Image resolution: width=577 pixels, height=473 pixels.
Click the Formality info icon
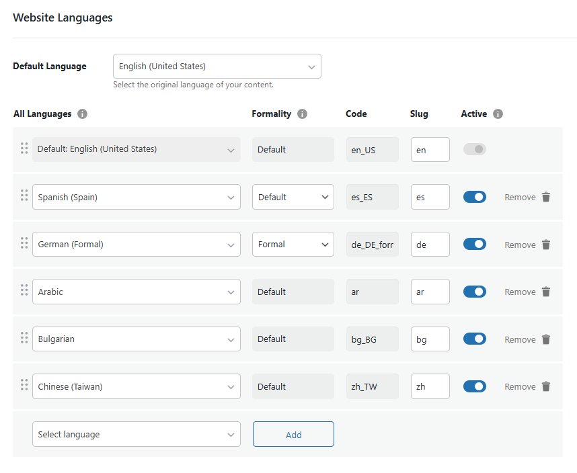(x=302, y=114)
